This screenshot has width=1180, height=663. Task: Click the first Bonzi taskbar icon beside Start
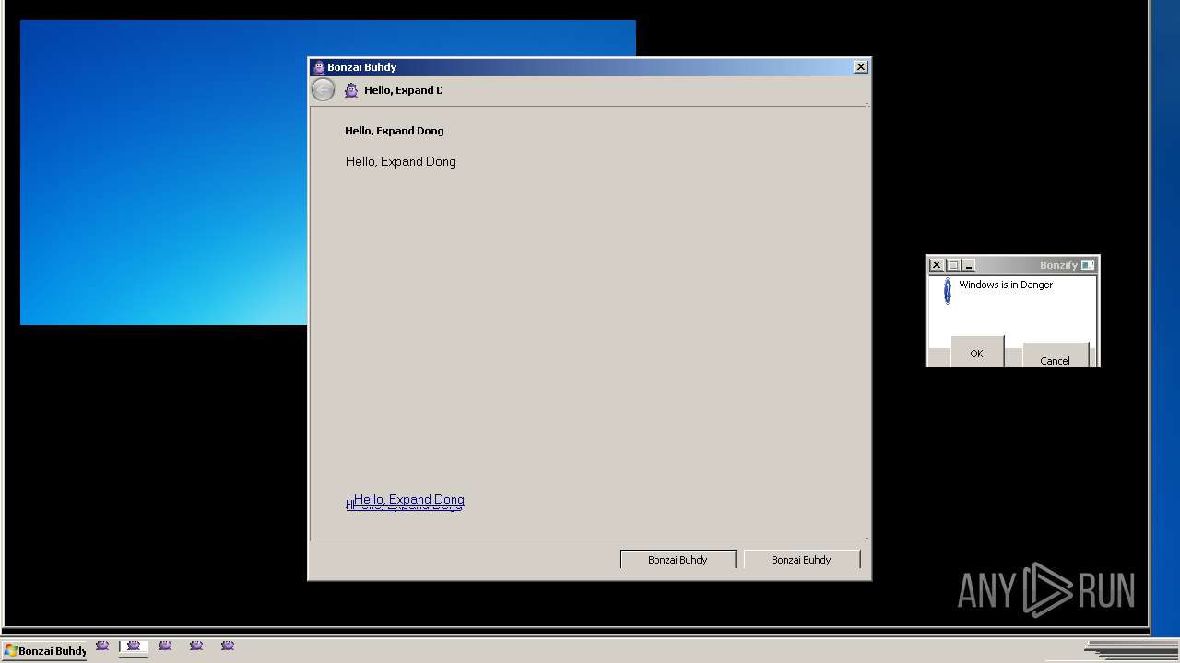tap(102, 646)
